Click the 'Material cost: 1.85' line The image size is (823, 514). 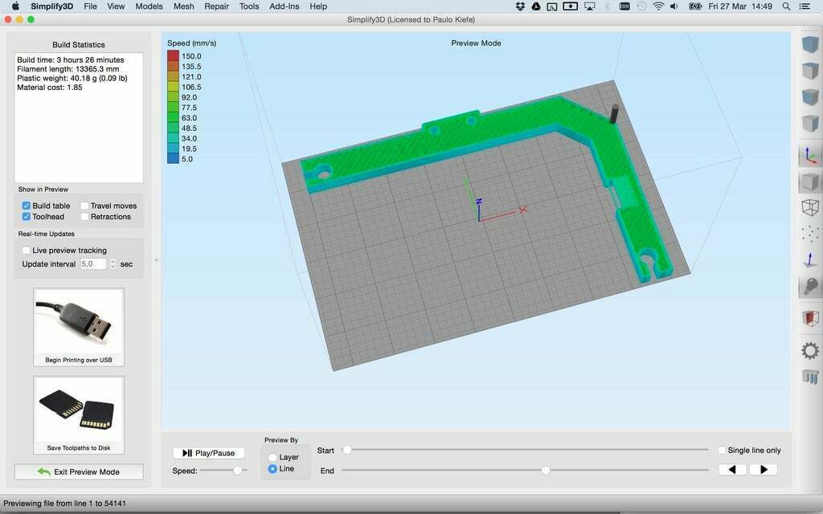[x=49, y=87]
